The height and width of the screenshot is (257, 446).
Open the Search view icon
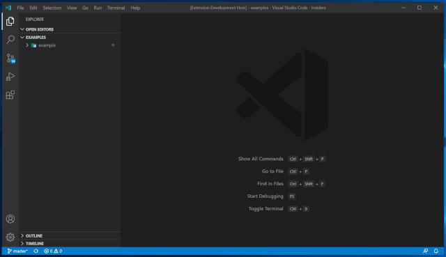point(10,40)
